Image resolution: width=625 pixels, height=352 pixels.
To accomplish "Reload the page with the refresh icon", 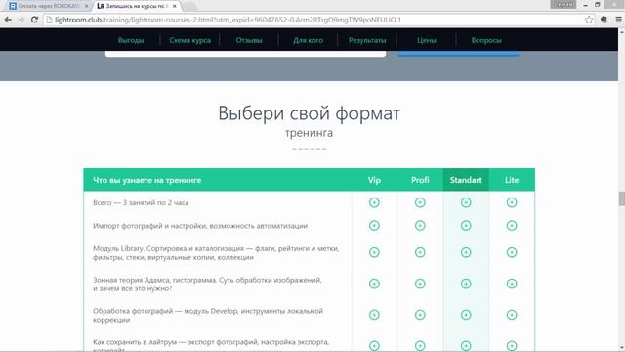I will click(35, 20).
